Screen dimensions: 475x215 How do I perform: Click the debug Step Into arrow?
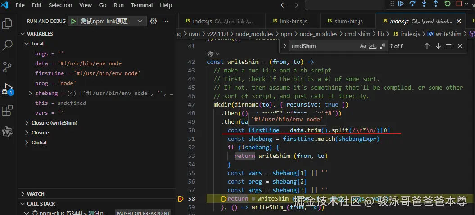click(424, 4)
